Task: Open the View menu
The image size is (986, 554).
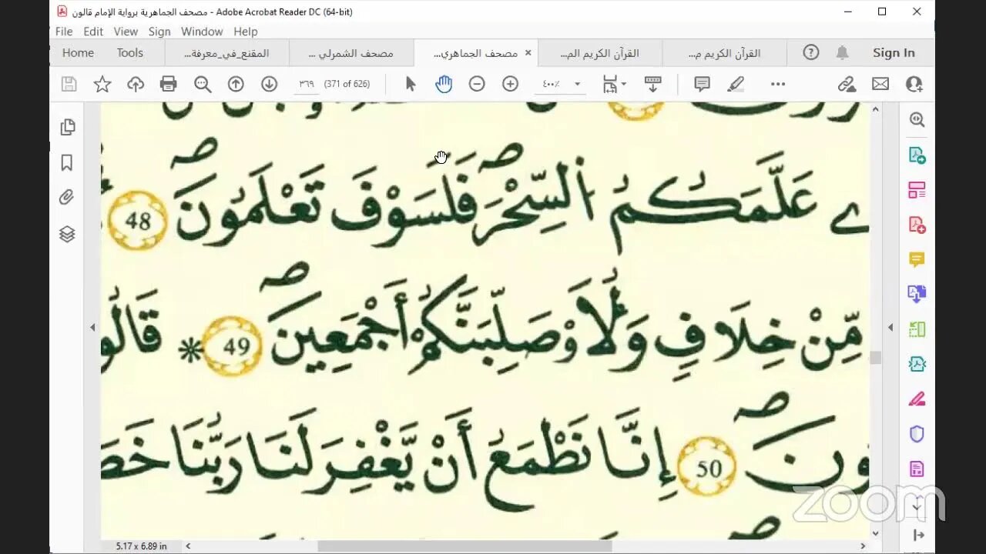Action: [x=126, y=32]
